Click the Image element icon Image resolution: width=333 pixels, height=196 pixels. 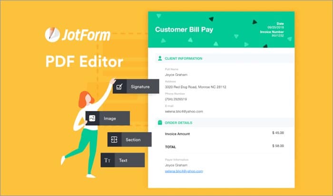[92, 118]
